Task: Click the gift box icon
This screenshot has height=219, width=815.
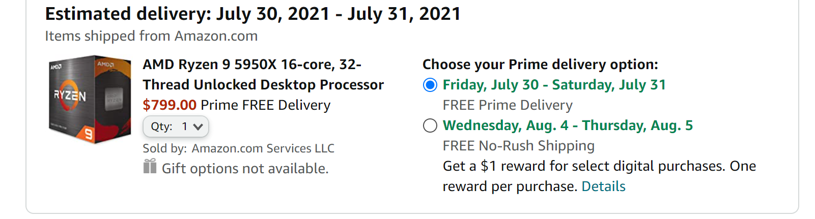Action: click(x=150, y=166)
